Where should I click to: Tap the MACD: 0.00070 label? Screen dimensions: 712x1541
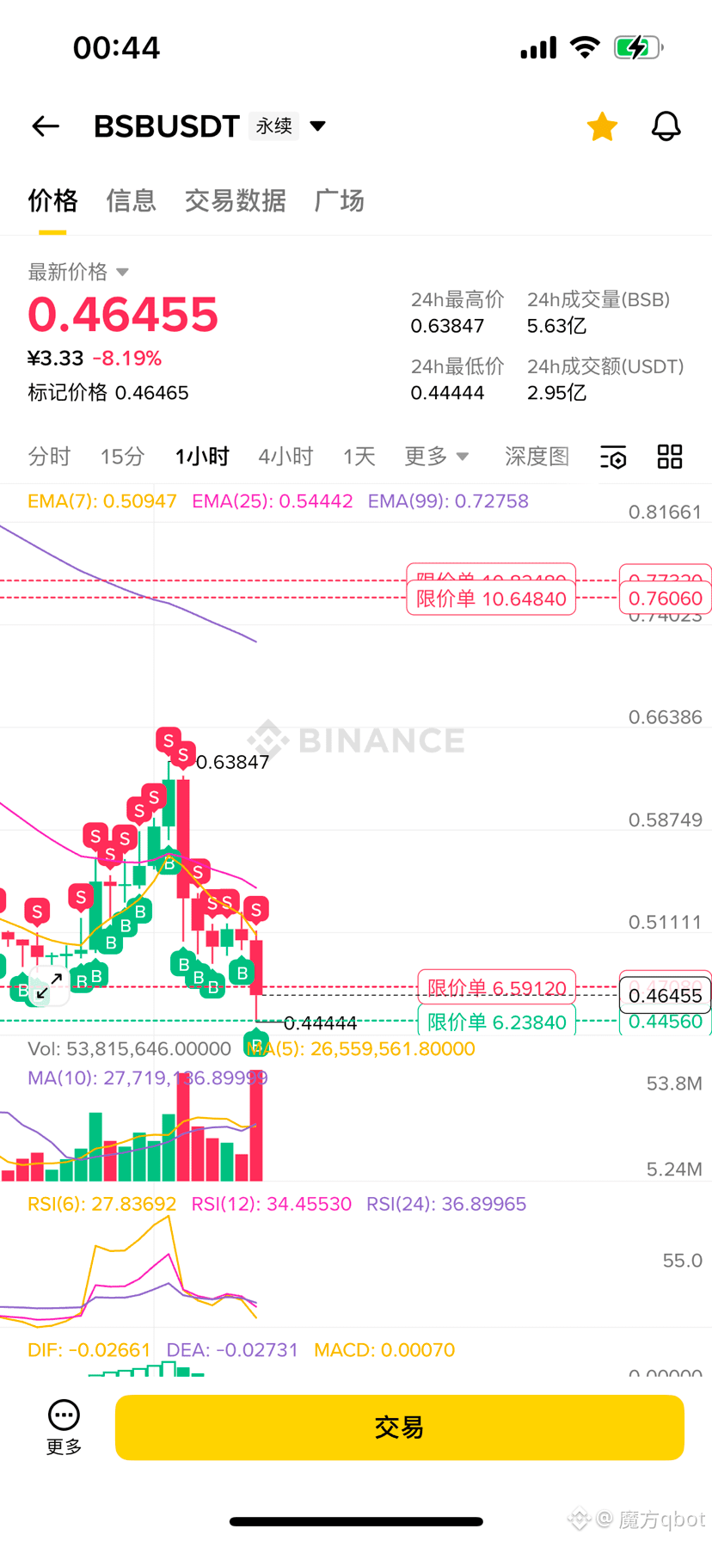point(384,1350)
